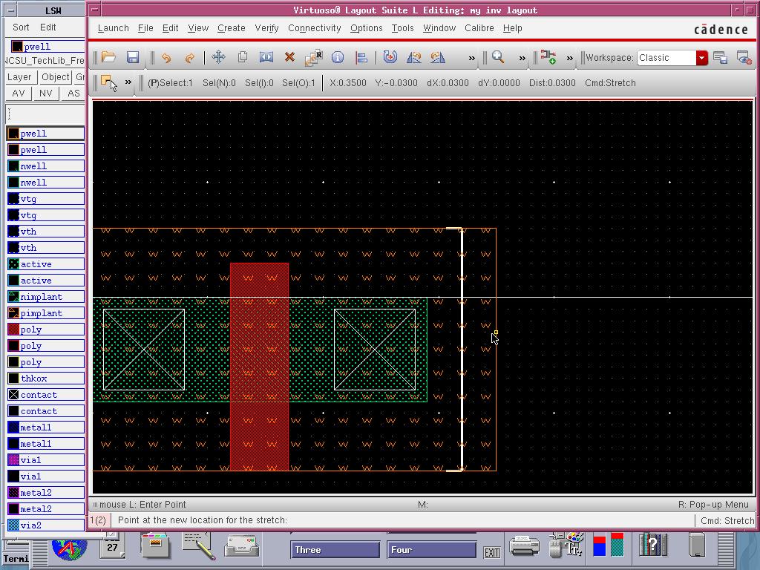760x570 pixels.
Task: Open the Verify menu
Action: tap(266, 28)
